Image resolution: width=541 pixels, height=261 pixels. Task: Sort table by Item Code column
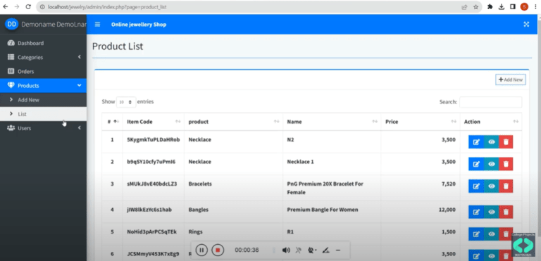(154, 122)
